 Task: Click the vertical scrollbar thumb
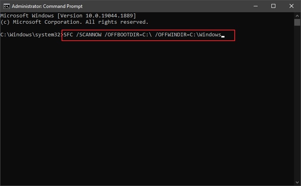click(x=297, y=22)
